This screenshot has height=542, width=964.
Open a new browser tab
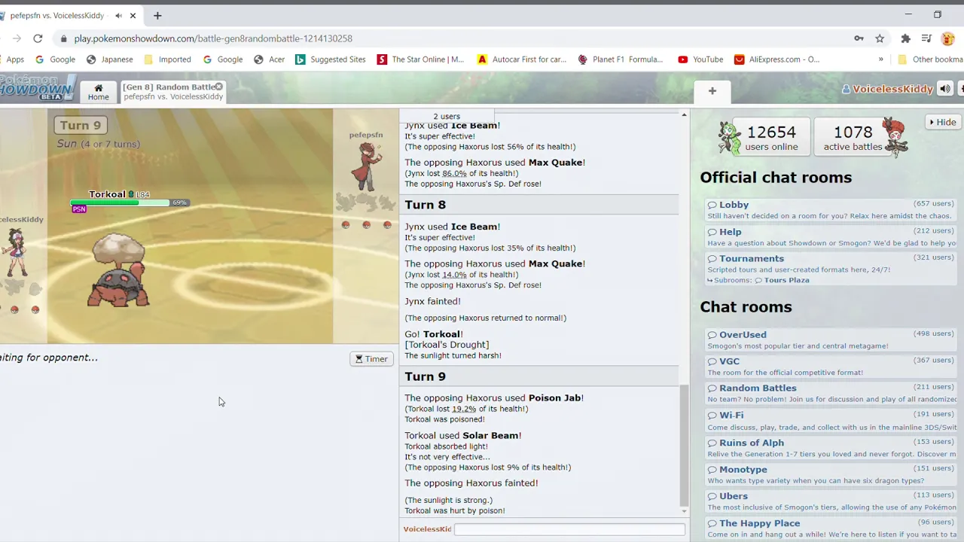click(x=157, y=15)
